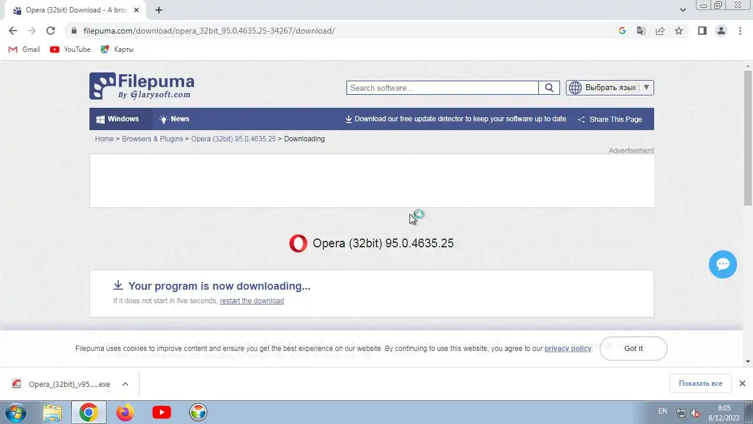This screenshot has width=753, height=424.
Task: Open the new tab plus button
Action: point(159,10)
